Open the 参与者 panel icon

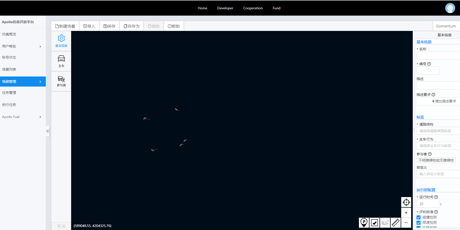[61, 81]
